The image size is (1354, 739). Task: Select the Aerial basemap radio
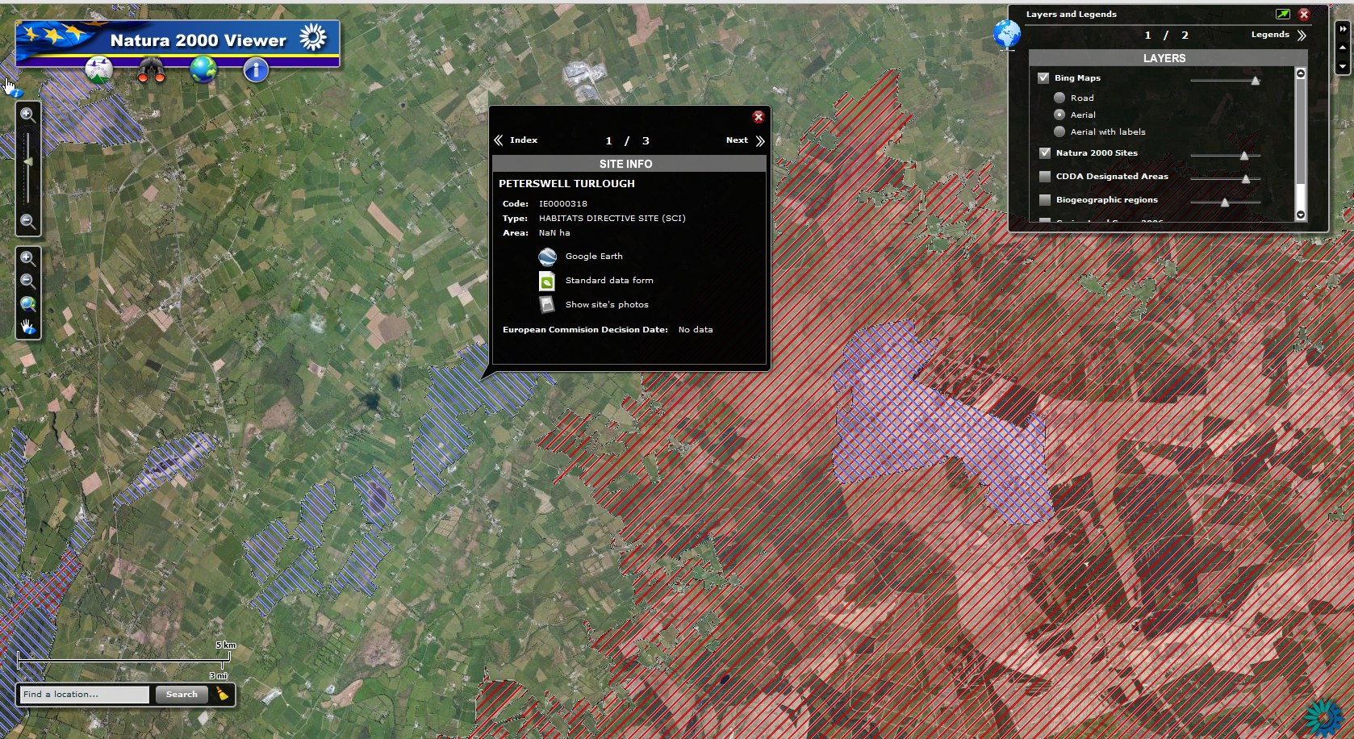1059,115
